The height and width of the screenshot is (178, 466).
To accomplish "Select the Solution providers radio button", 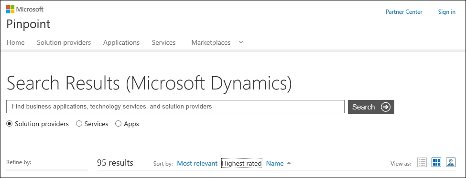I will (10, 124).
